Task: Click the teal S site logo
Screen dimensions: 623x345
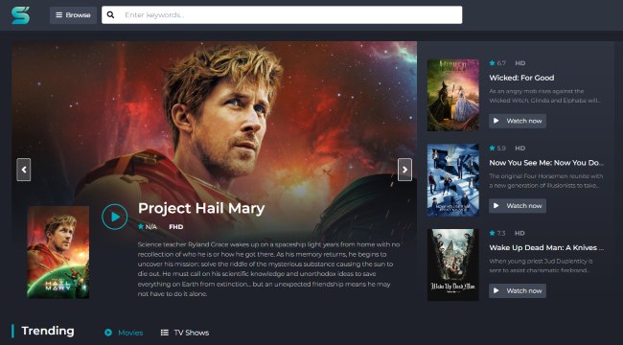Action: [x=21, y=15]
